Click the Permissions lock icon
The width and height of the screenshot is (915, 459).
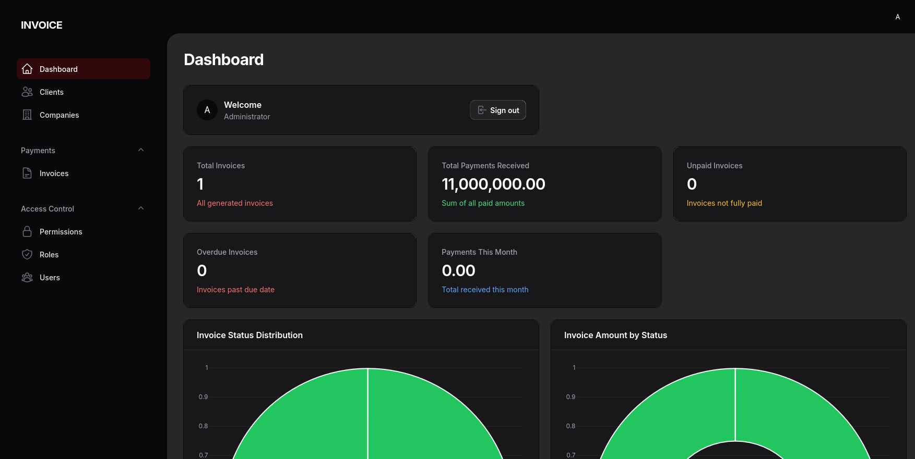(x=27, y=231)
